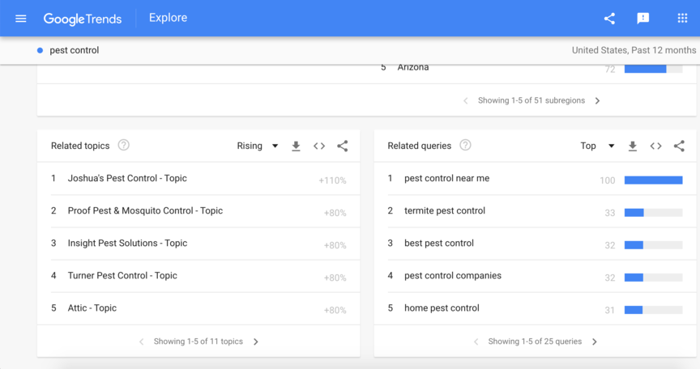
Task: Show next page of related topics
Action: [256, 341]
